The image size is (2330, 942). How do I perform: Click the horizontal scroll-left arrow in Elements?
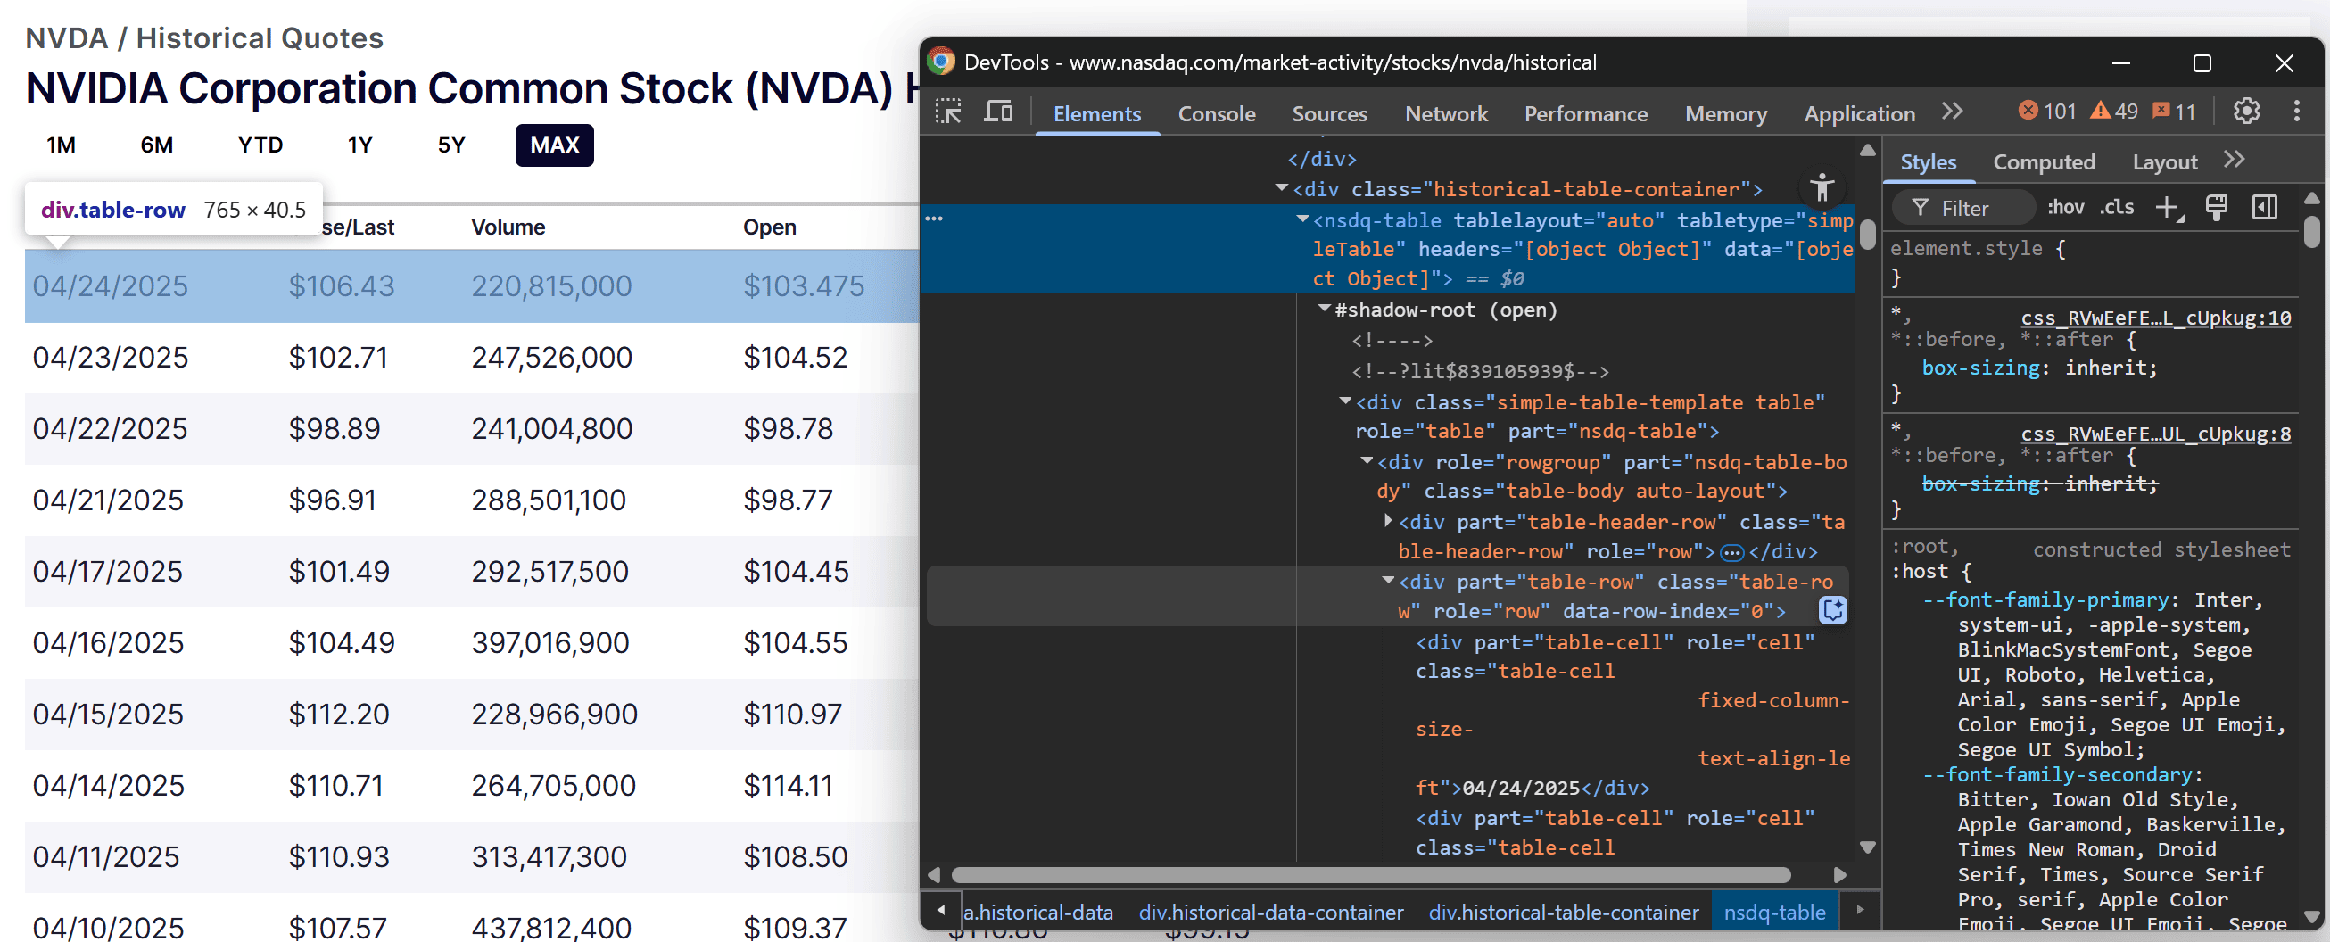(x=934, y=875)
